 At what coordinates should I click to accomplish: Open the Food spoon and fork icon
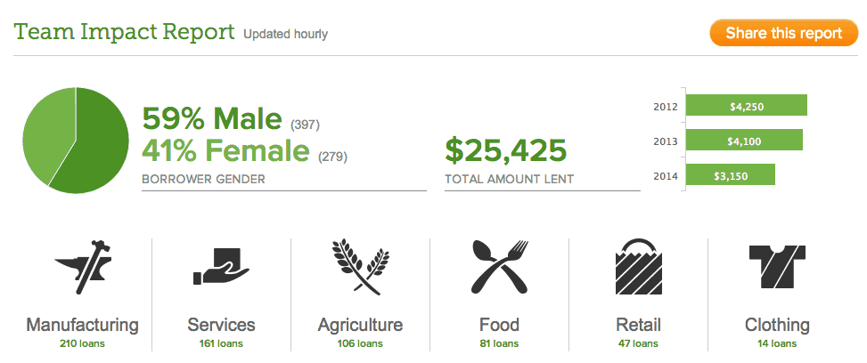point(499,267)
